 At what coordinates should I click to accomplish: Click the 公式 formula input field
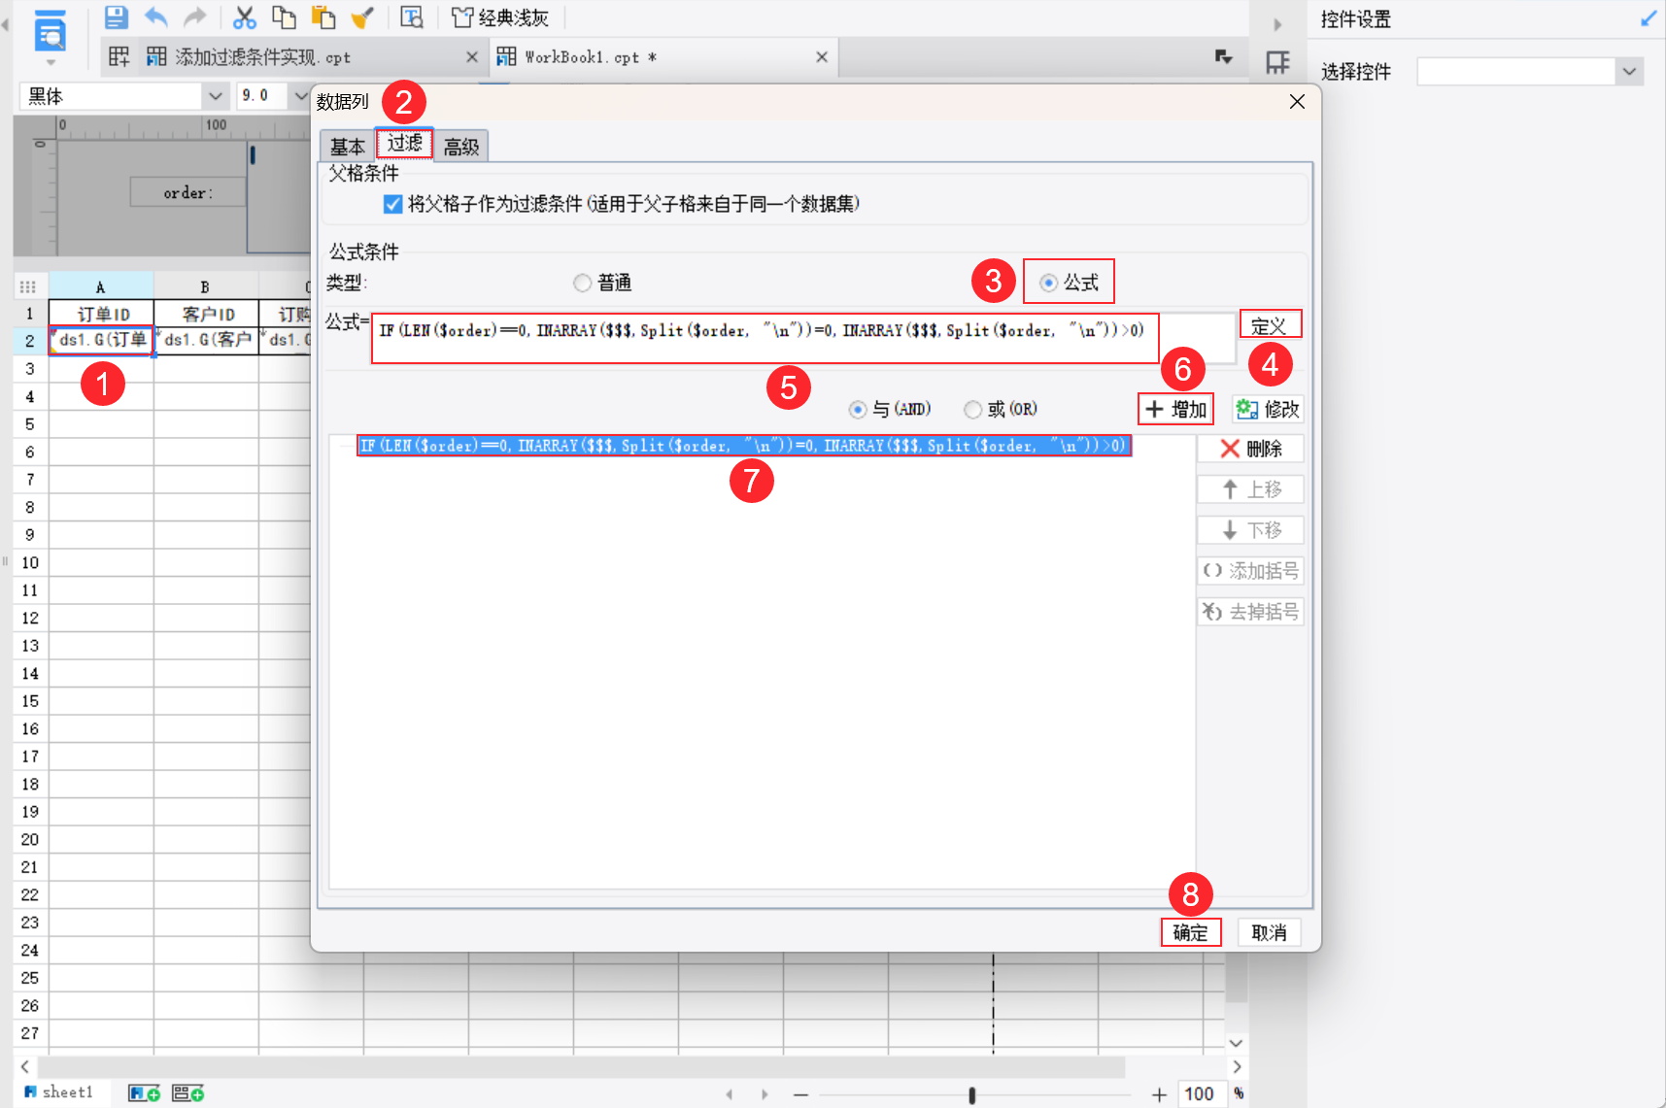pyautogui.click(x=765, y=338)
